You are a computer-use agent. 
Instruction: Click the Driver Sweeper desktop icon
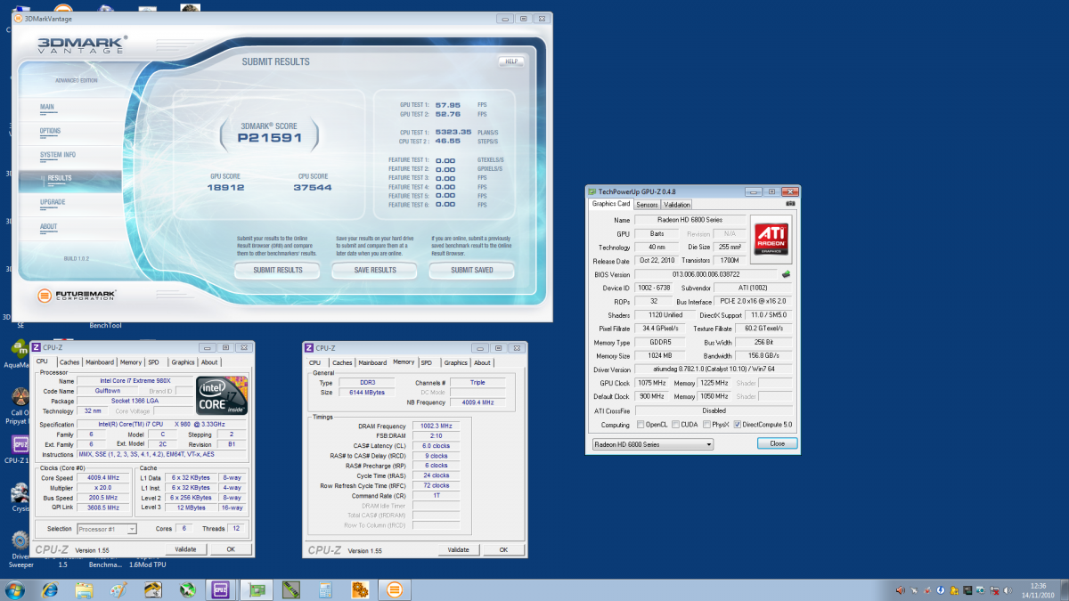(19, 540)
